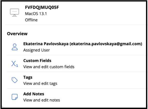The image size is (148, 109).
Task: Click the Custom Fields X1 icon
Action: click(14, 64)
